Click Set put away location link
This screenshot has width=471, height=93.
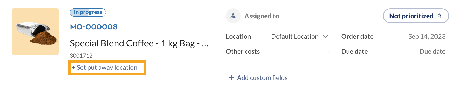coord(105,68)
